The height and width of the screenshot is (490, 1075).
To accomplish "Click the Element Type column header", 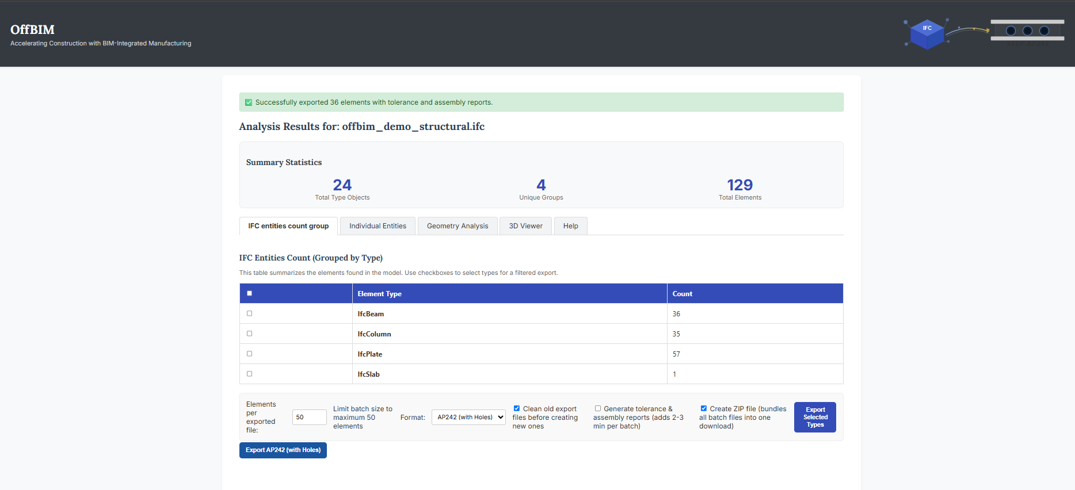I will 509,293.
